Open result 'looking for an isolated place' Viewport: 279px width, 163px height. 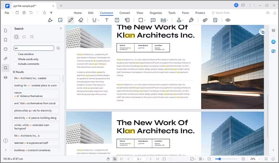tap(36, 85)
